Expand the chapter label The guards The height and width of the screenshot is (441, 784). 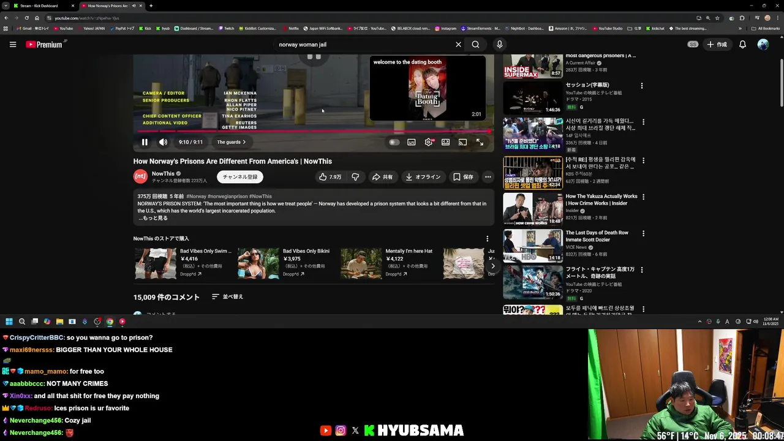point(231,142)
